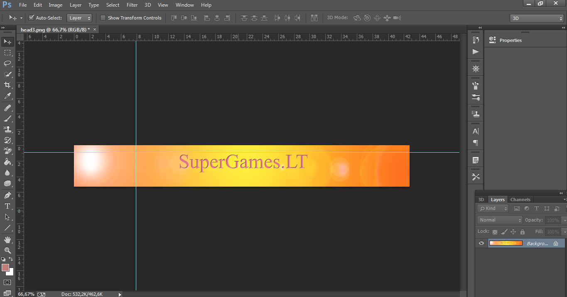567x297 pixels.
Task: Switch to the 3D panel tab
Action: coord(481,200)
